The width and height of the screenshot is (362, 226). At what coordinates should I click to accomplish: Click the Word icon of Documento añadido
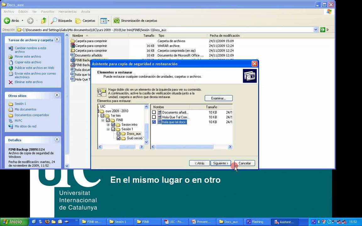coord(73,55)
